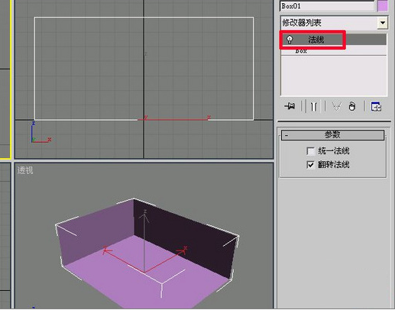Open configure modifier sets icon
This screenshot has width=395, height=310.
(376, 106)
